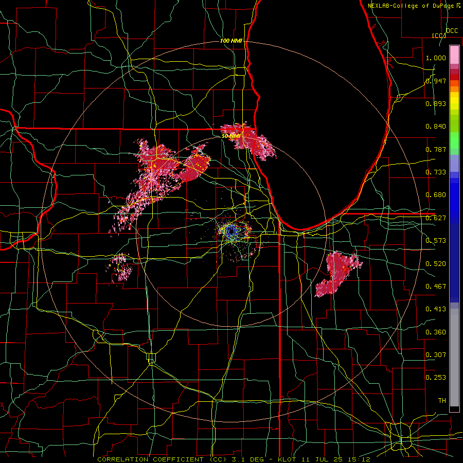The width and height of the screenshot is (463, 463).
Task: Click the 3.1 DEG elevation angle text
Action: pyautogui.click(x=247, y=459)
